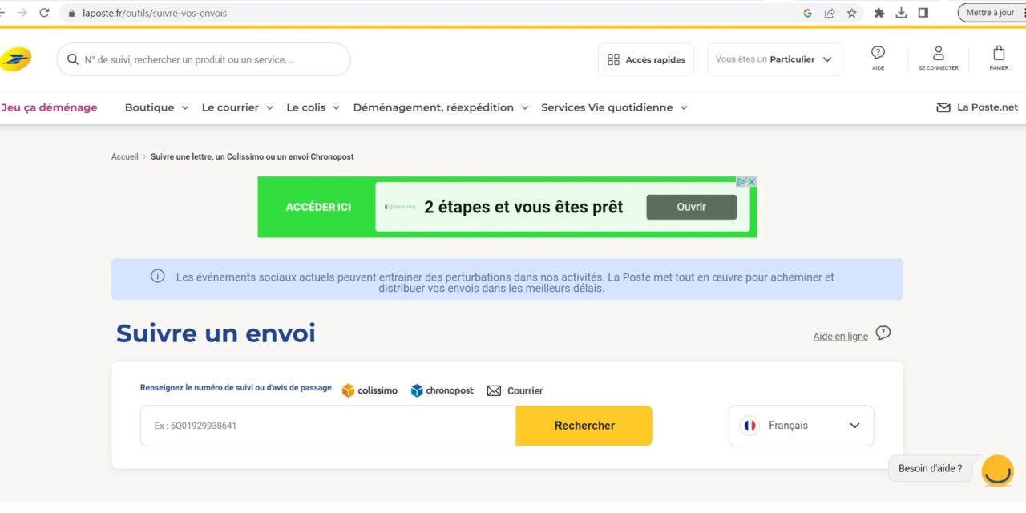Click Se connecter user icon
This screenshot has height=513, width=1026.
[939, 53]
